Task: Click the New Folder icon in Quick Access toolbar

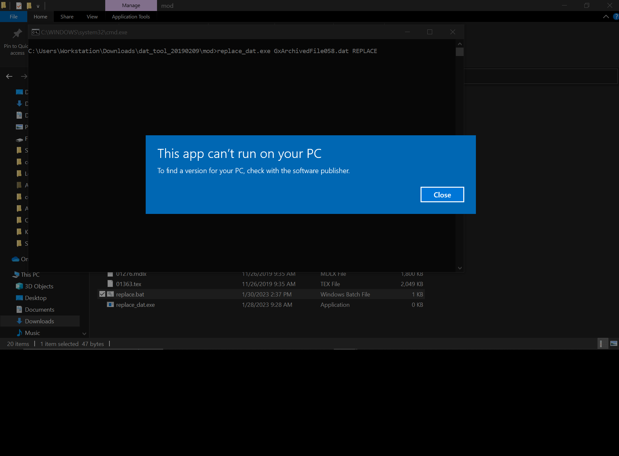Action: [x=29, y=6]
